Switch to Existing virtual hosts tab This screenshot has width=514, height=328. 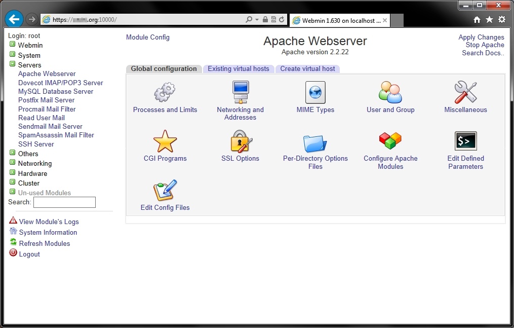239,69
